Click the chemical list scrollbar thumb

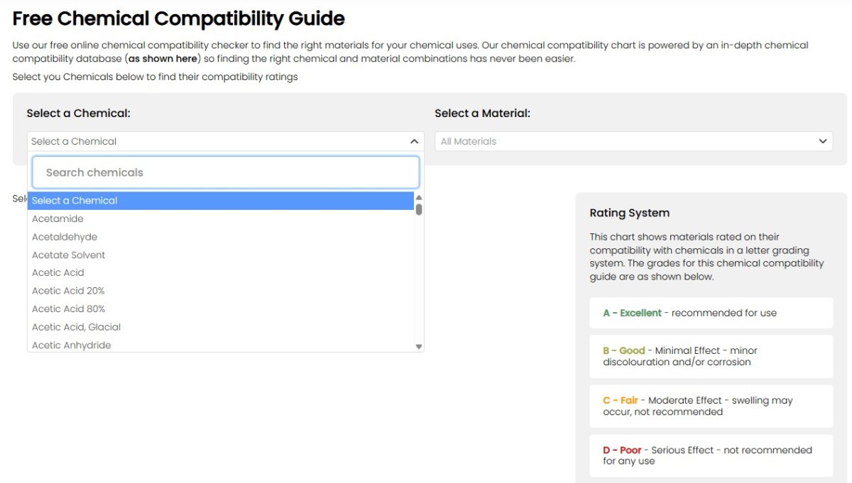(x=419, y=209)
